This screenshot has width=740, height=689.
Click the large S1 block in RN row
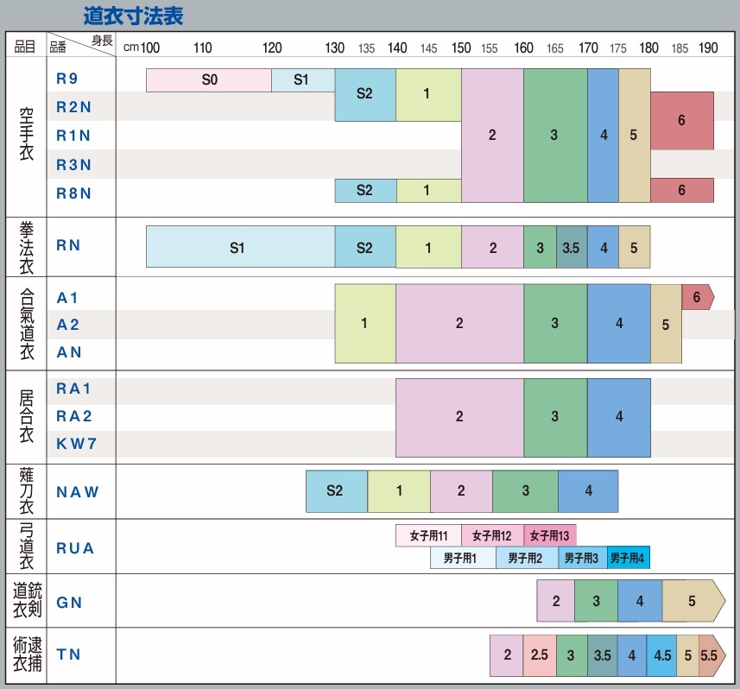[239, 248]
